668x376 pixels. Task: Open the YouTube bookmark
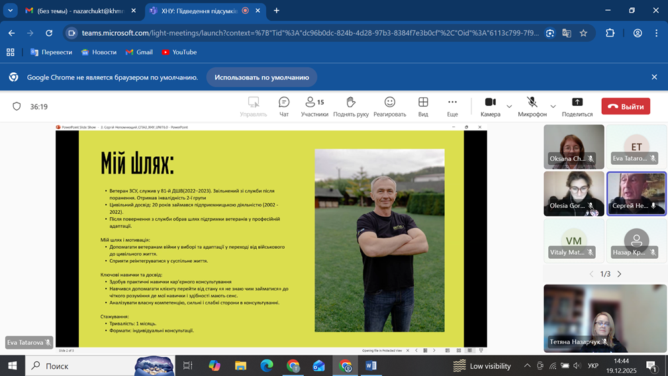179,52
